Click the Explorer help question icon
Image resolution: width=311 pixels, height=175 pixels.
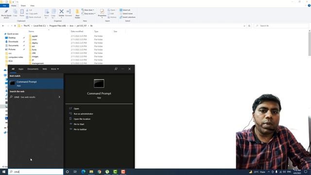(309, 5)
